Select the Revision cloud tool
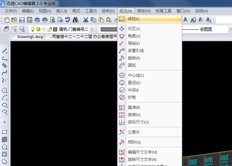The image size is (232, 166). pos(4,161)
